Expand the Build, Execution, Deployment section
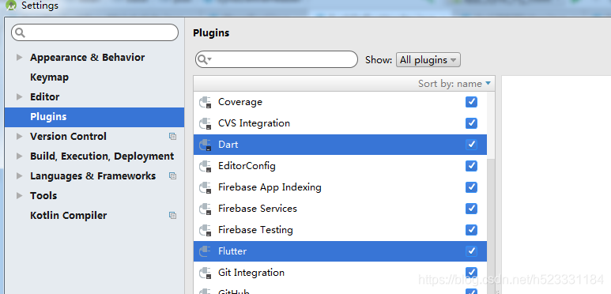Viewport: 611px width, 294px height. (19, 156)
